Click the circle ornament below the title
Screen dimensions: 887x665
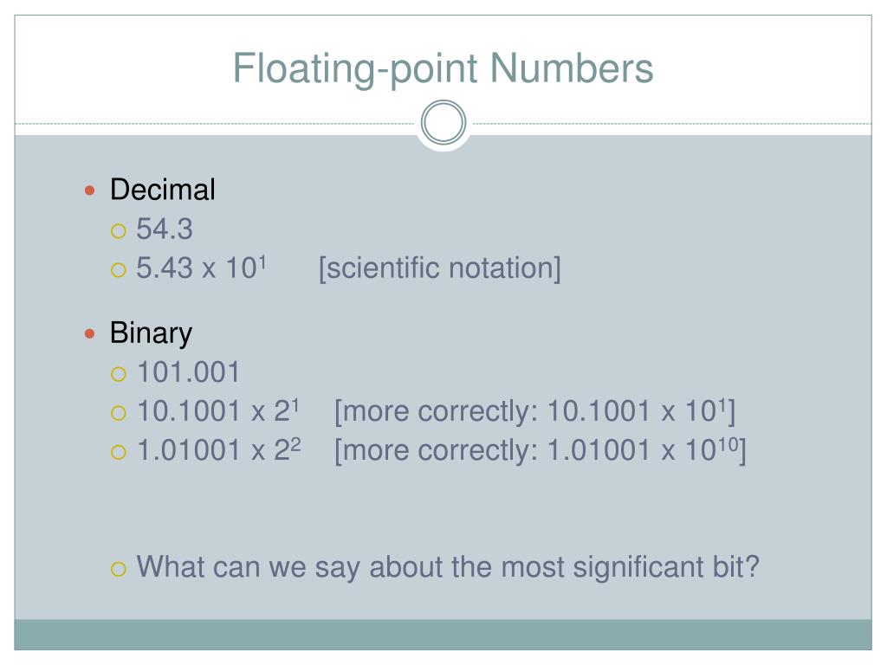click(x=443, y=122)
